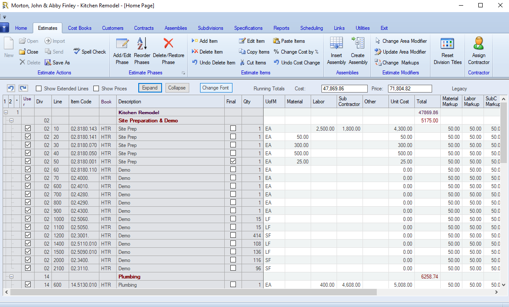The width and height of the screenshot is (509, 307).
Task: Click Reset Division Titles
Action: point(447,51)
